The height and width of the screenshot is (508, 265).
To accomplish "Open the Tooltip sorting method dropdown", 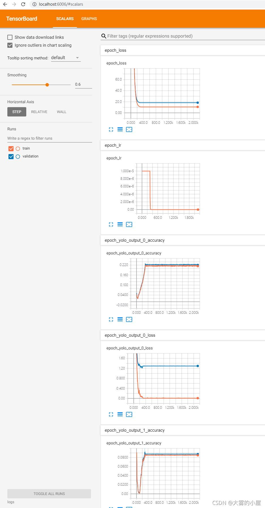I will click(66, 58).
